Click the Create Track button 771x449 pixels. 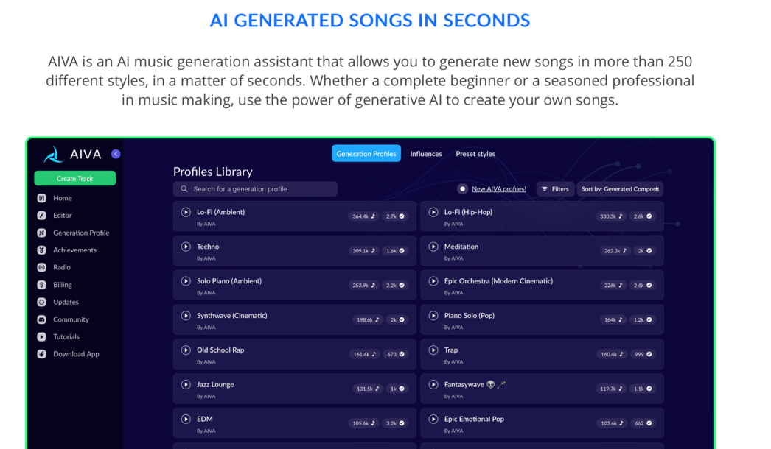point(74,178)
